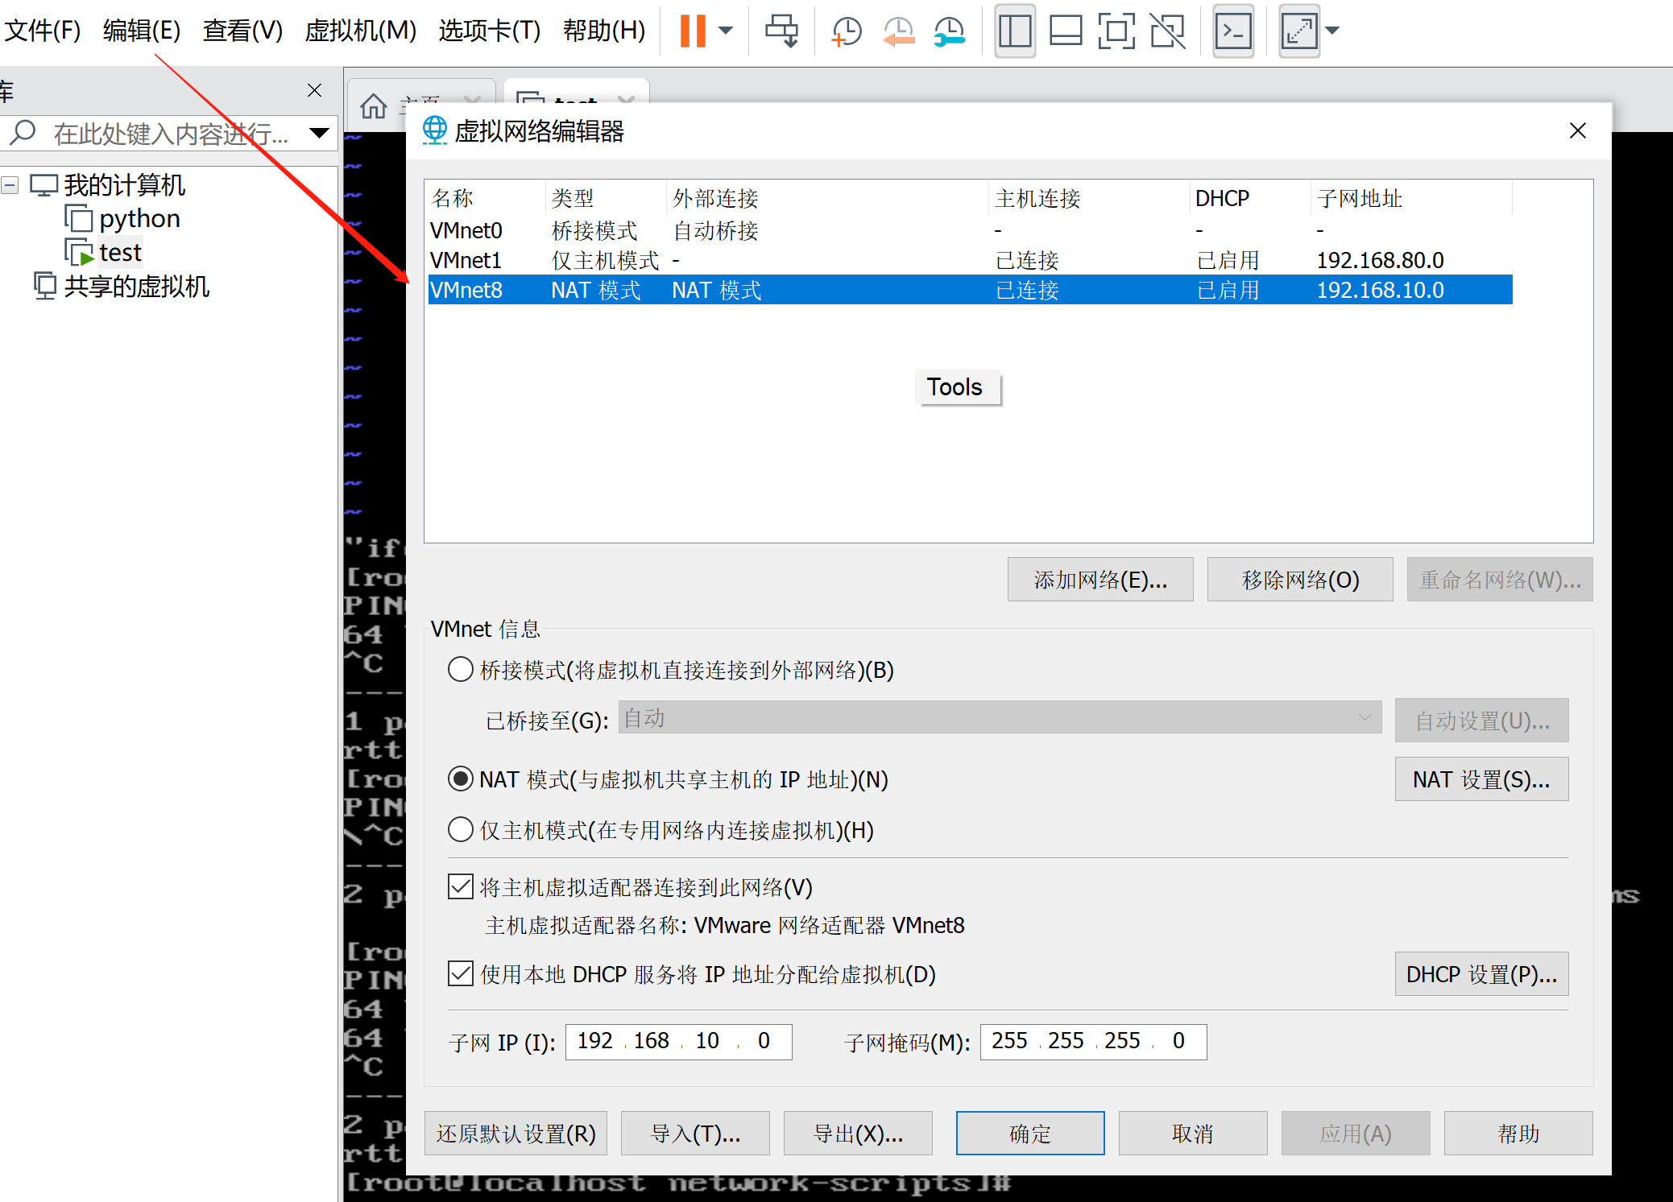
Task: Select the NAT 模式 radio button
Action: click(x=461, y=779)
